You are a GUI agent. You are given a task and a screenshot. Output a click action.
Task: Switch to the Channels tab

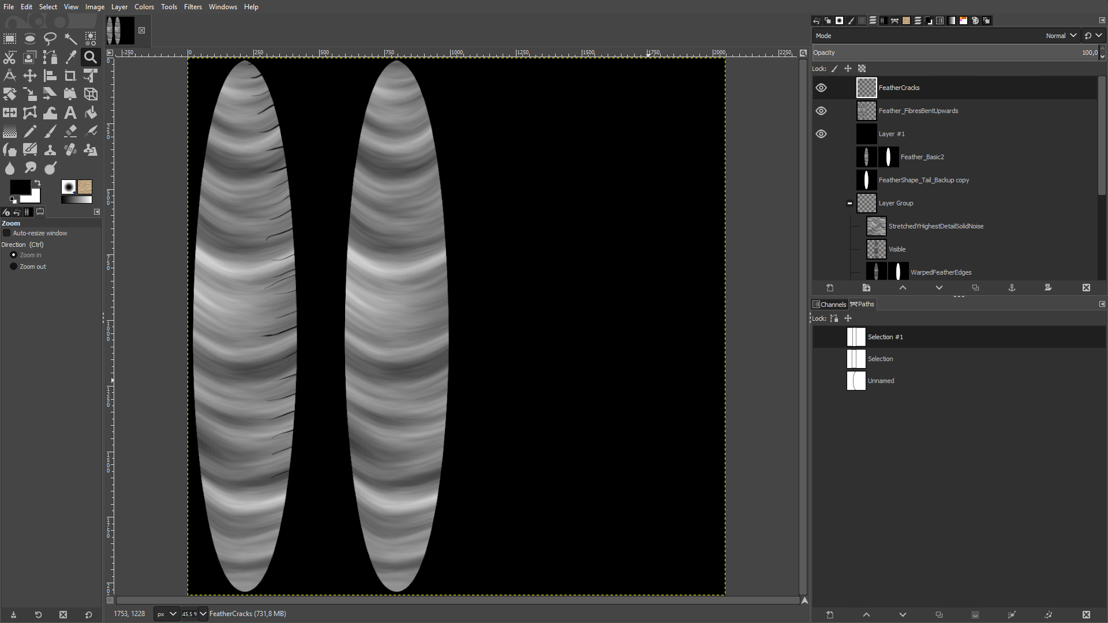(829, 304)
